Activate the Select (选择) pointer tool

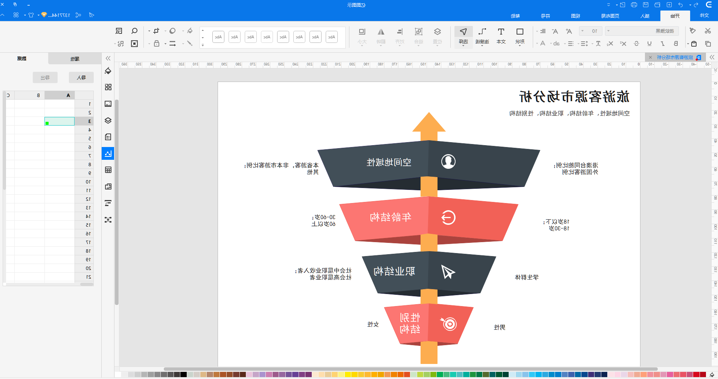point(463,36)
